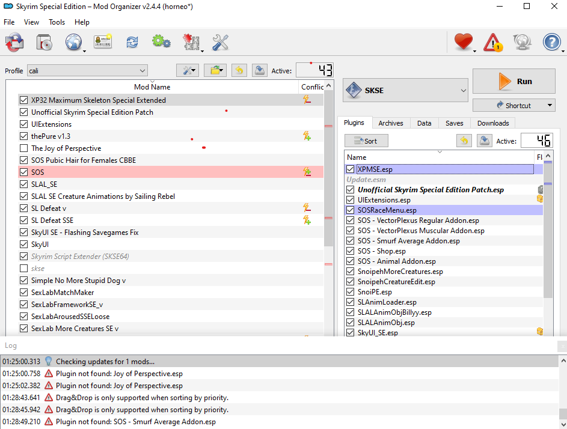The image size is (567, 429).
Task: Click the mod list restore backup icon
Action: pos(239,70)
